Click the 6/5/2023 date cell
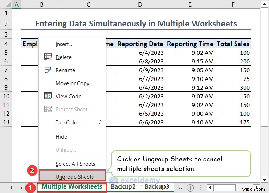Screen dimensions: 269x193 click(140, 114)
